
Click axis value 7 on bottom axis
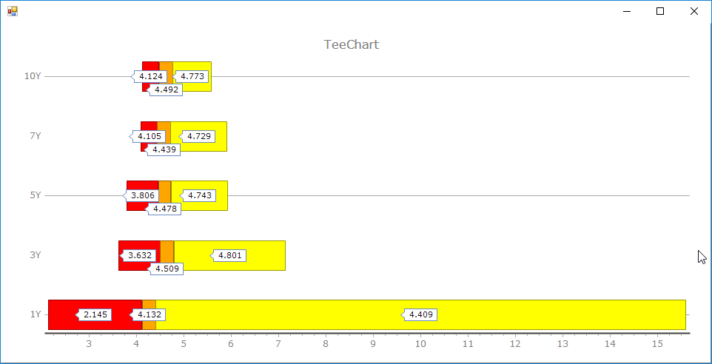coord(278,344)
